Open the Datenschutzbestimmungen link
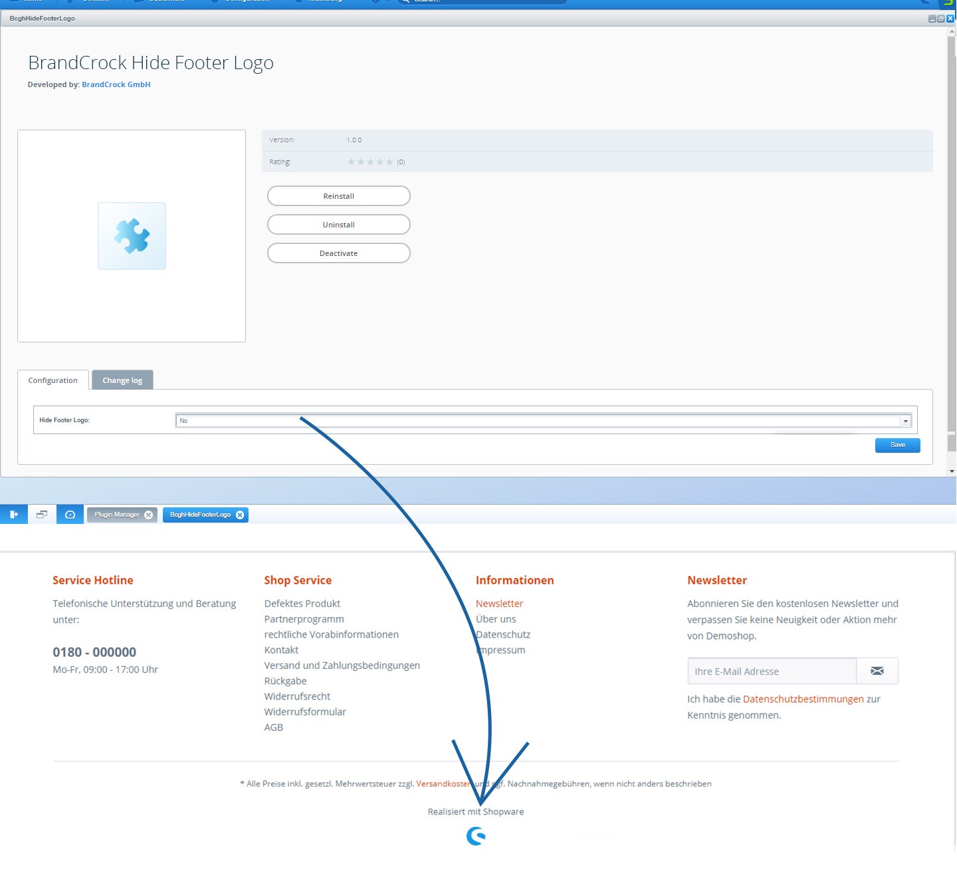This screenshot has width=957, height=875. (x=803, y=699)
